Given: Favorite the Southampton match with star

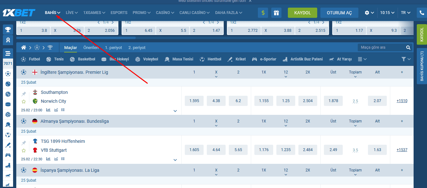Looking at the screenshot, I should [24, 101].
